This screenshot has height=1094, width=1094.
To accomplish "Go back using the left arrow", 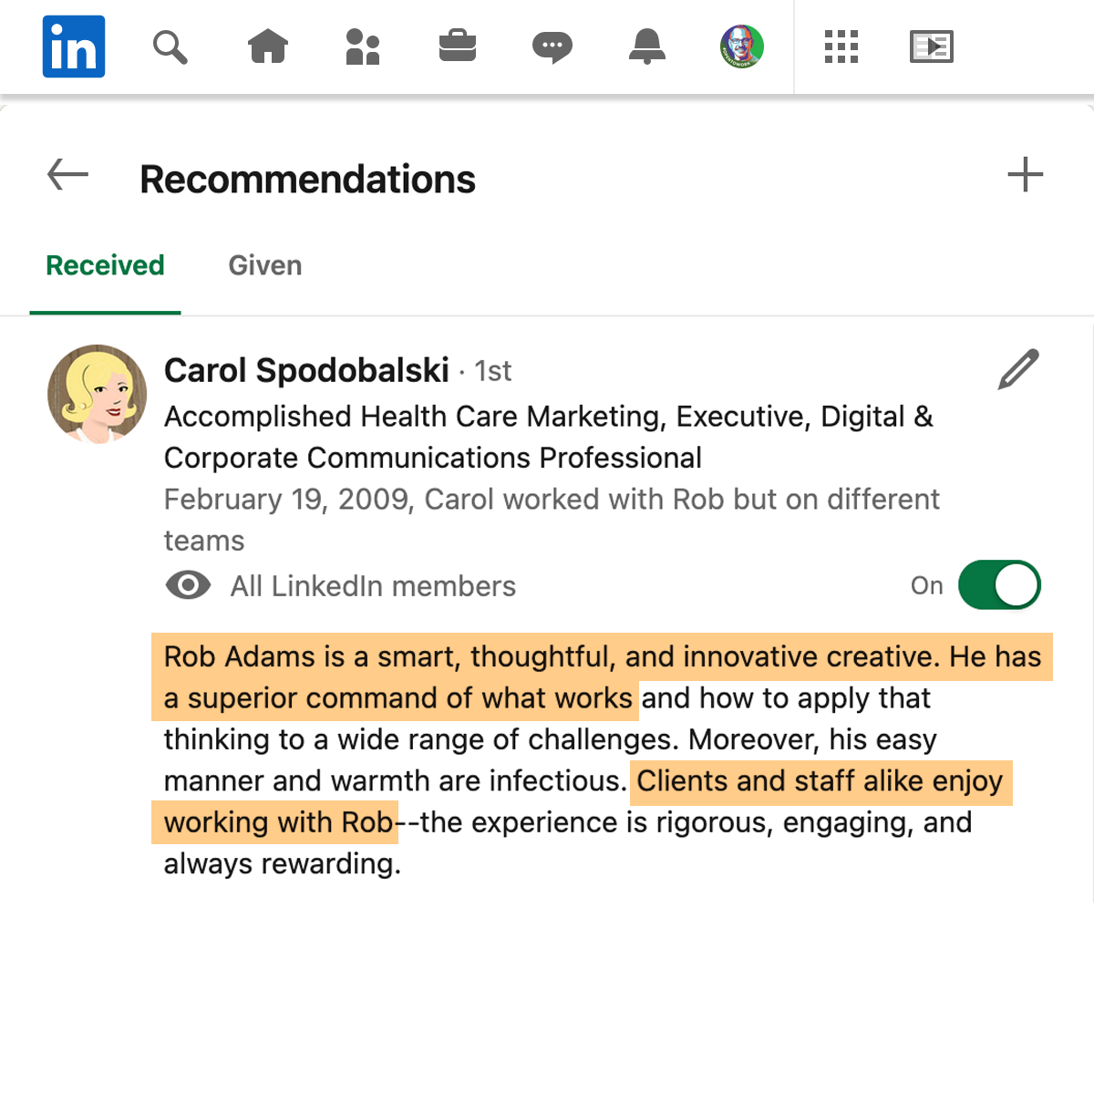I will click(x=67, y=174).
